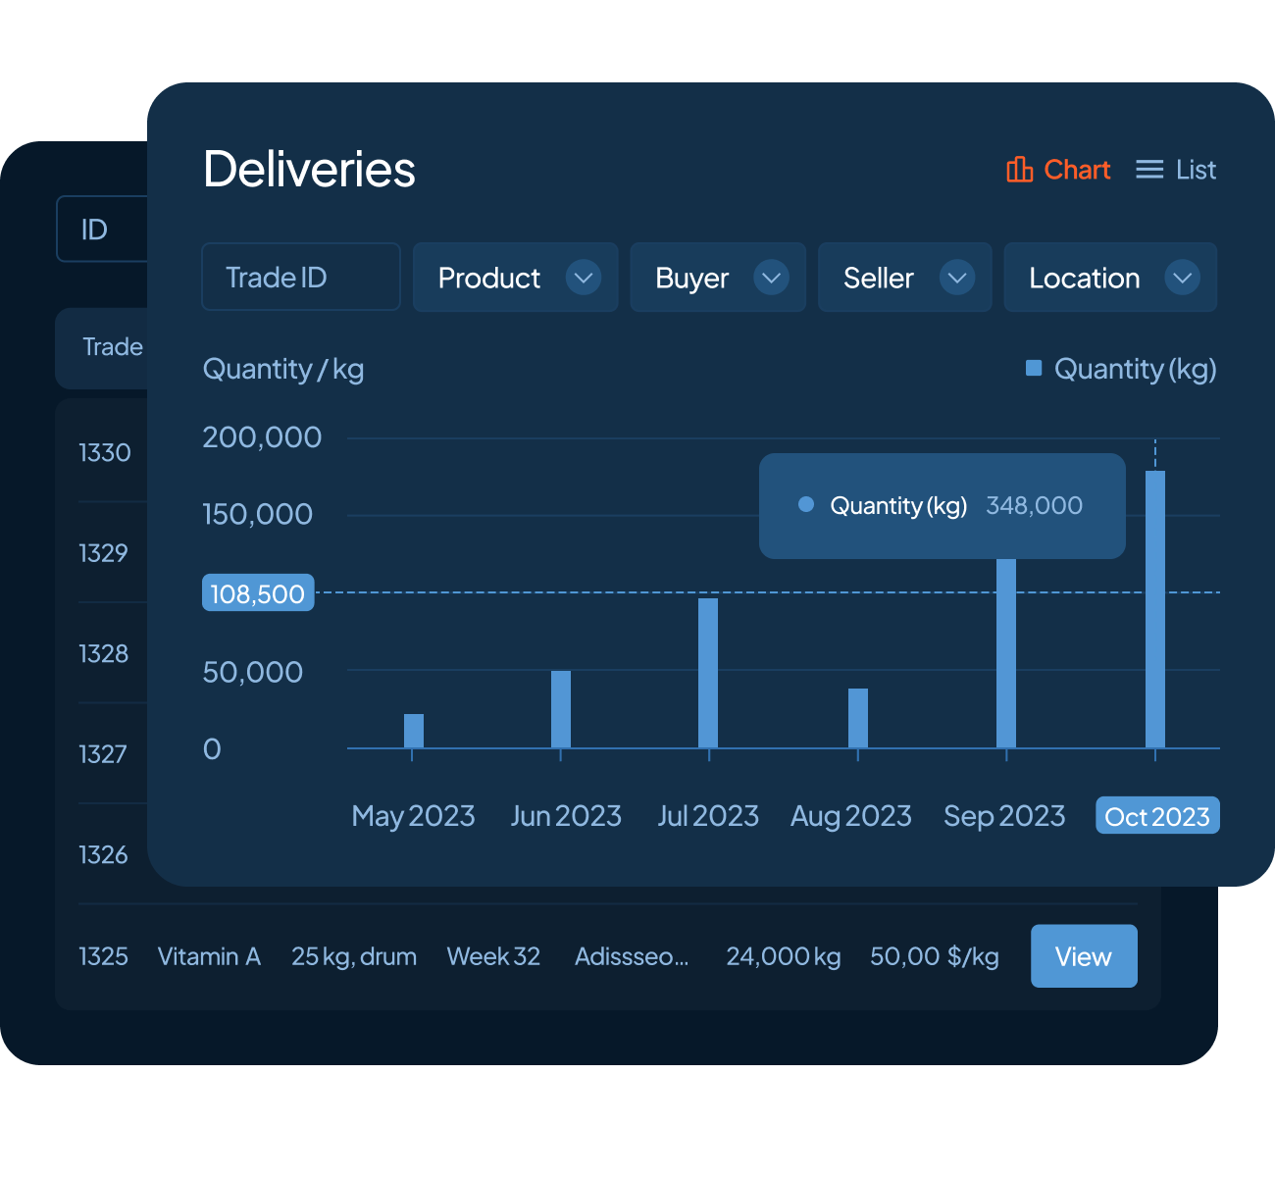Click inside the Trade ID field
The image size is (1275, 1177).
coord(300,277)
